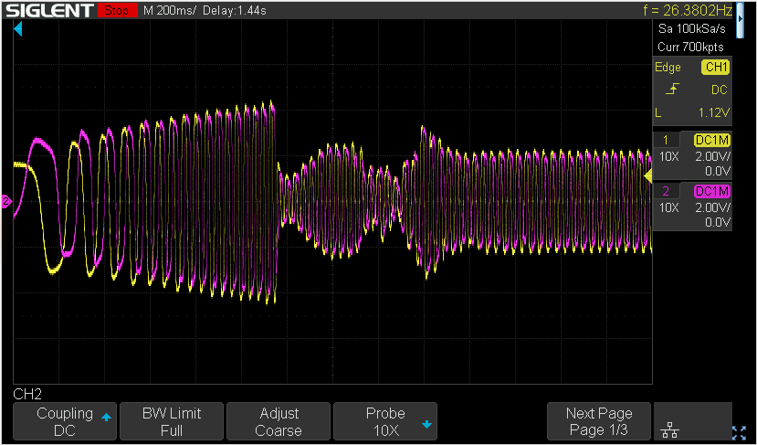Click the yellow trigger level arrow marker
This screenshot has height=445, width=757.
click(x=648, y=177)
